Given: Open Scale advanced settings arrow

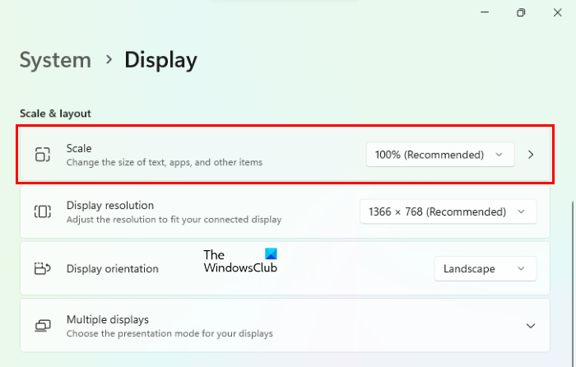Looking at the screenshot, I should pos(531,154).
